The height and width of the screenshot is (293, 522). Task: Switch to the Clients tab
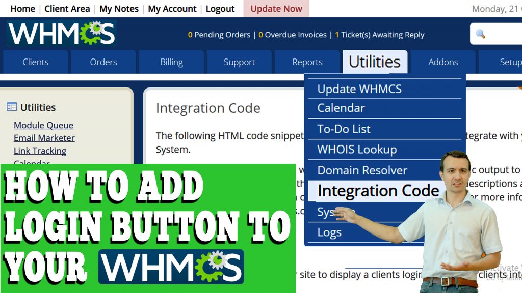coord(35,62)
